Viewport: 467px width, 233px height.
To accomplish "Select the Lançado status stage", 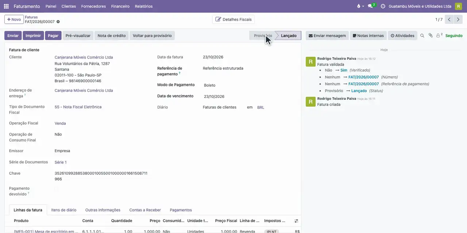I will [x=289, y=36].
